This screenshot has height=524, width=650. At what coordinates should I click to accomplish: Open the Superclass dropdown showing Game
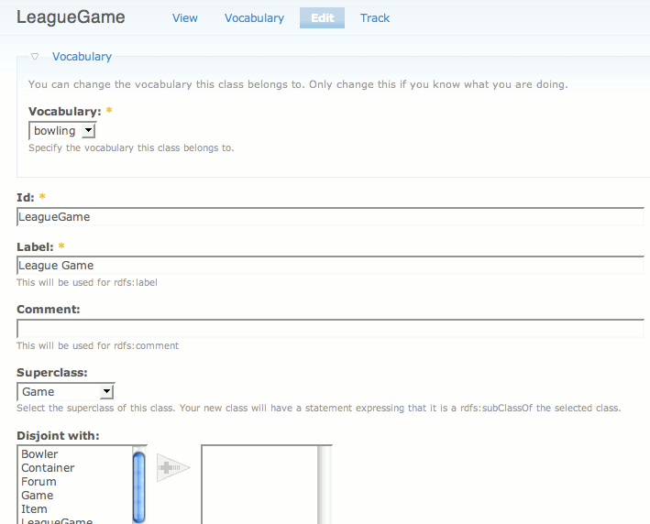(x=66, y=392)
